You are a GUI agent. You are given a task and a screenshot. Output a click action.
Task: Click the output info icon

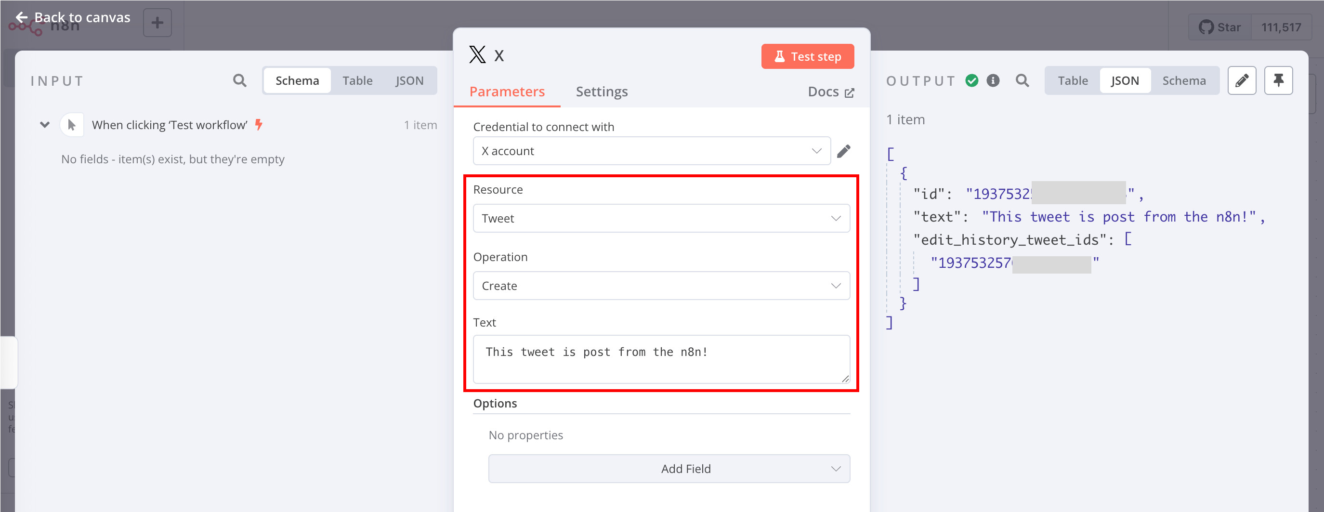click(x=993, y=81)
